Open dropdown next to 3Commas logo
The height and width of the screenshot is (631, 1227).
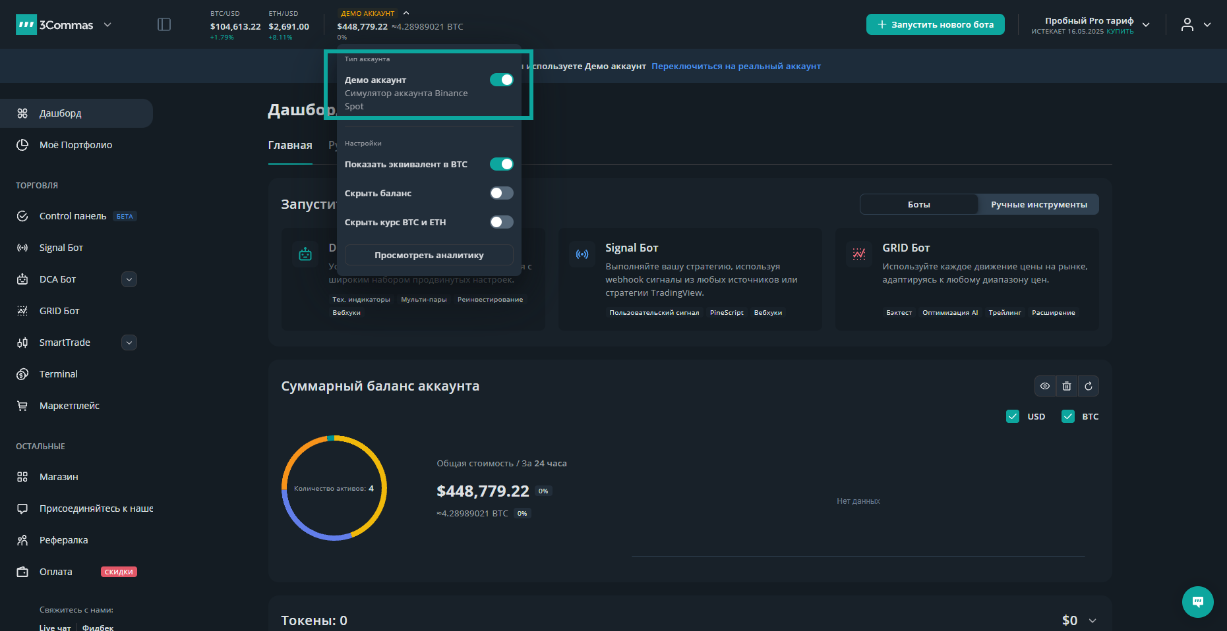click(107, 25)
